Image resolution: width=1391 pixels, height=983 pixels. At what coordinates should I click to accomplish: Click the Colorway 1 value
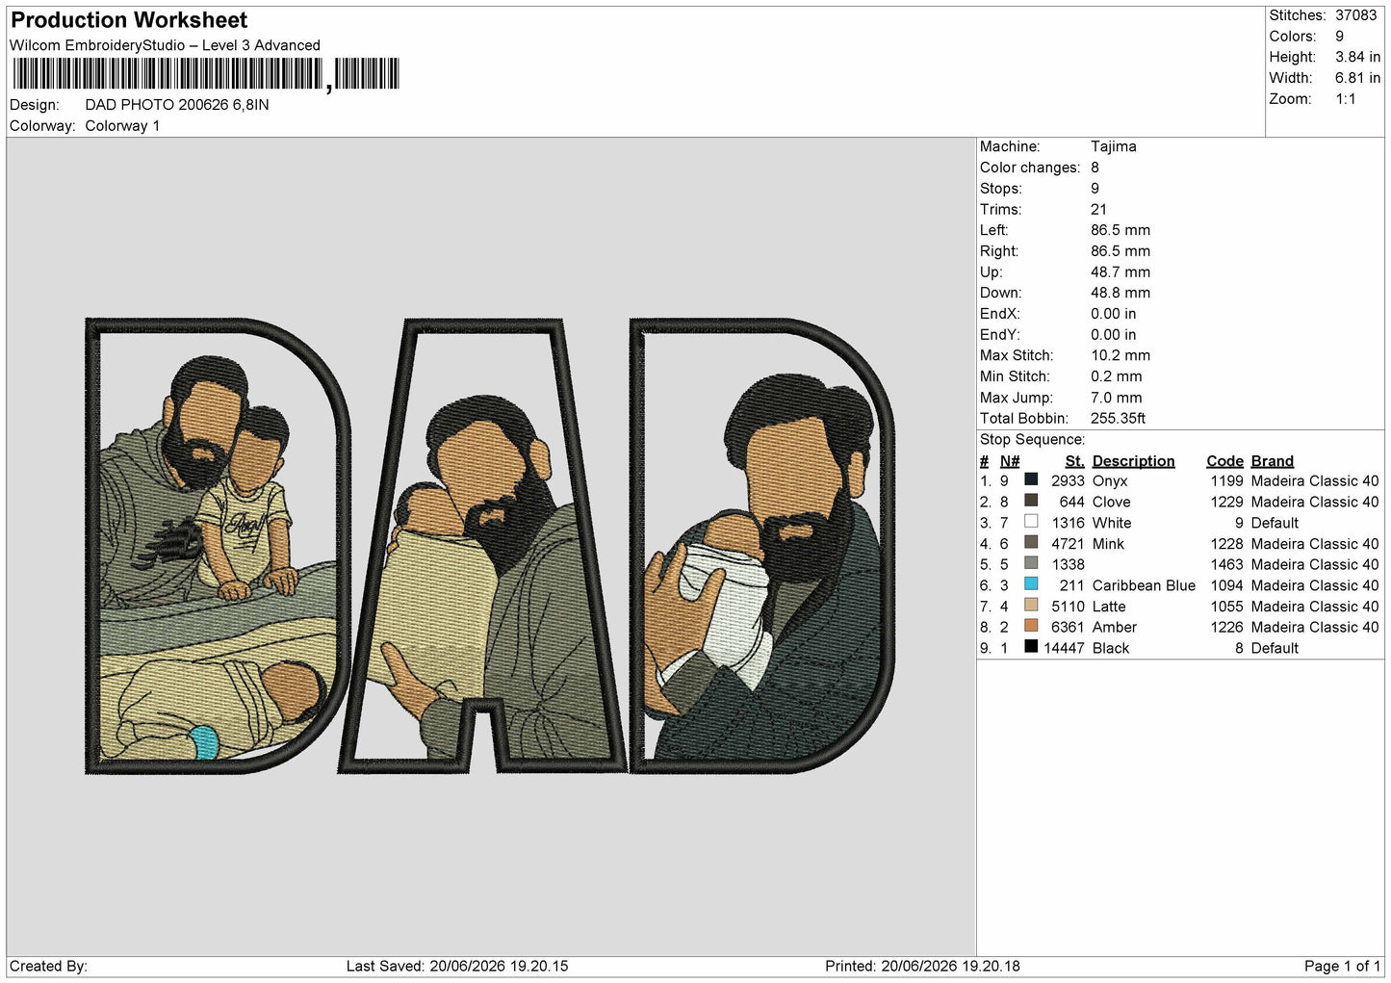coord(122,126)
